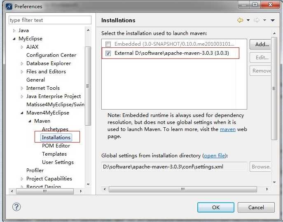
Task: Uncheck External apache-maven-3.0.3 installation
Action: [108, 53]
